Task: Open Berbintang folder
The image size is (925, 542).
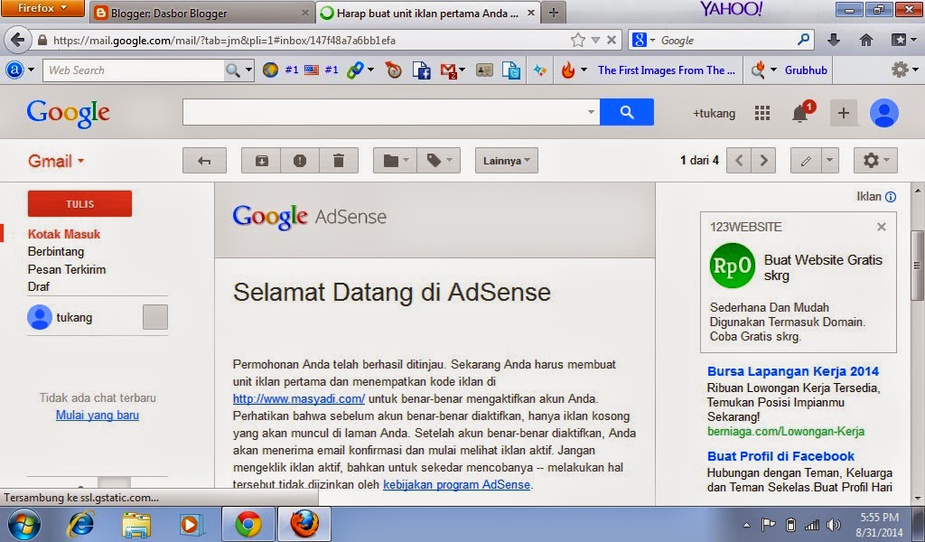Action: pos(55,252)
